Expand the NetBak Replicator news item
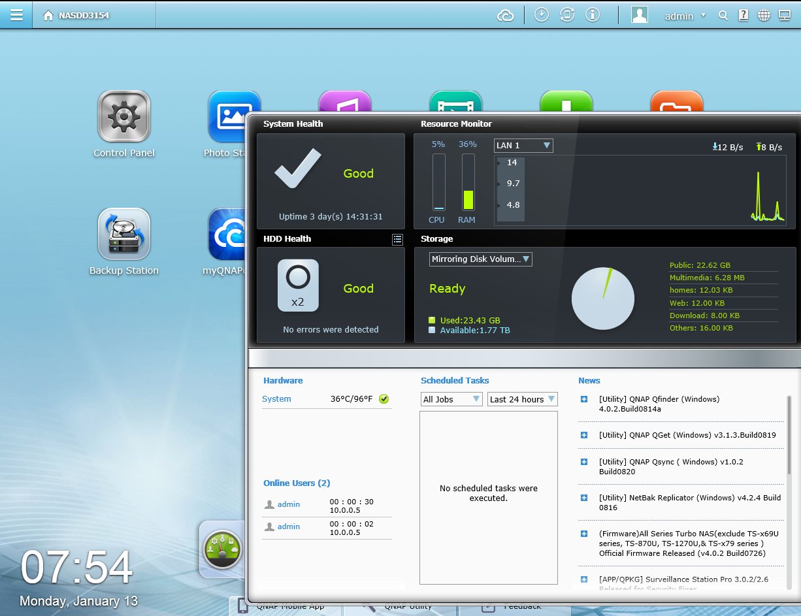This screenshot has height=616, width=801. (584, 498)
